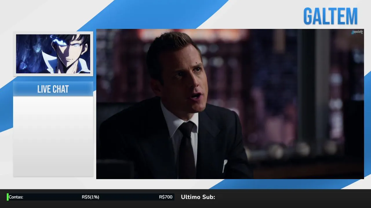Click the GALTEM channel logo text
Image resolution: width=371 pixels, height=208 pixels.
330,16
